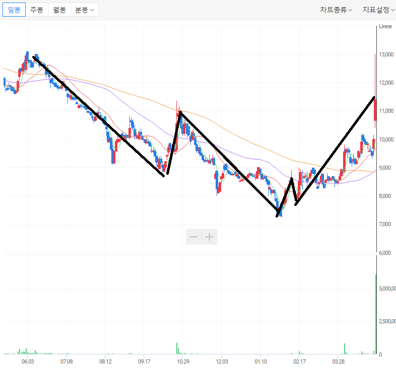The width and height of the screenshot is (396, 368).
Task: Click the 13,000 price axis label
Action: pyautogui.click(x=386, y=54)
